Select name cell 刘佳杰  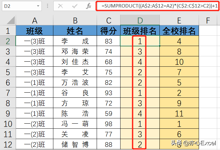75,62
